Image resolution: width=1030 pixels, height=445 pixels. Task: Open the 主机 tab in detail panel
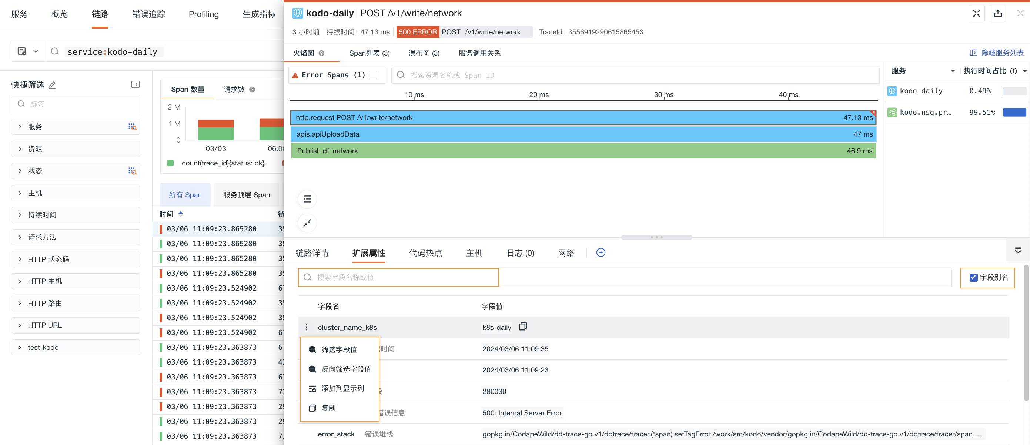[x=474, y=253]
